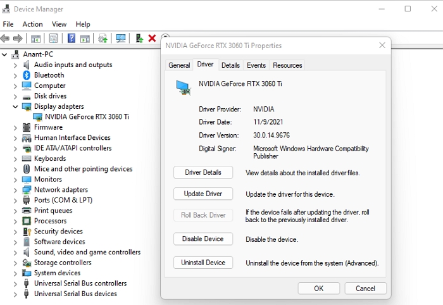Collapse the Anant-PC root node
Viewport: 443px width, 305px height.
[4, 54]
